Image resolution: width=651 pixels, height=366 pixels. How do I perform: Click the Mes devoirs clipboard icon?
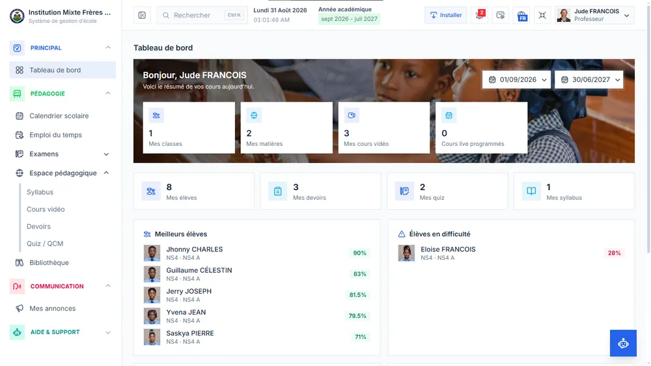[x=278, y=191]
